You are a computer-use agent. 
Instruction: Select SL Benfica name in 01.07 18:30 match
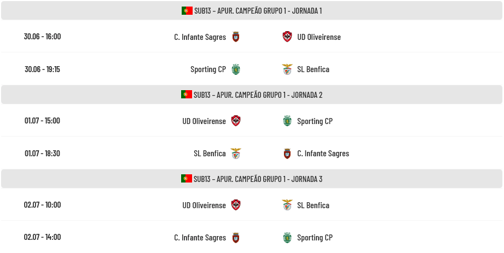[210, 154]
